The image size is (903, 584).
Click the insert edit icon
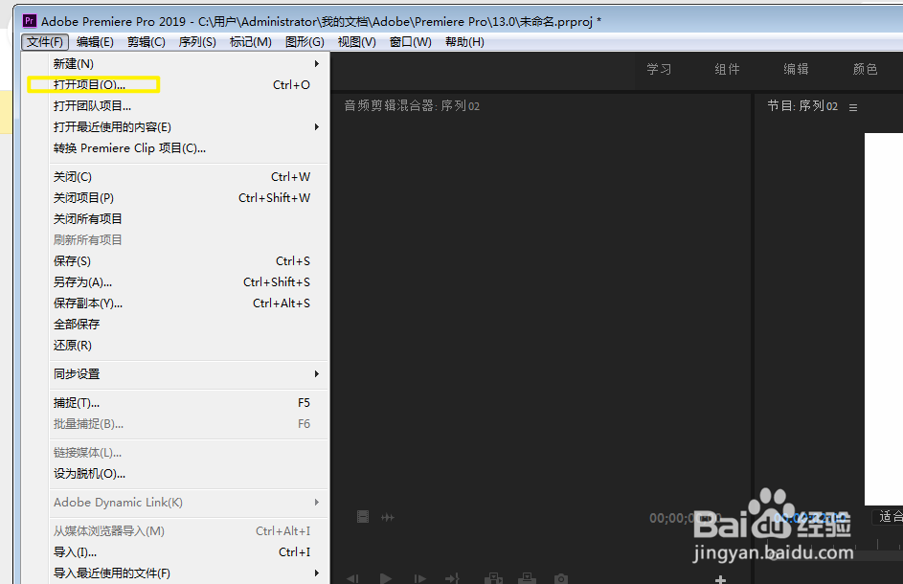coord(493,578)
